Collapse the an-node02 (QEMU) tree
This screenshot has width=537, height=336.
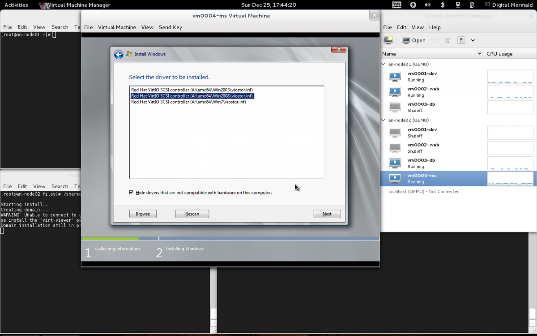(384, 120)
